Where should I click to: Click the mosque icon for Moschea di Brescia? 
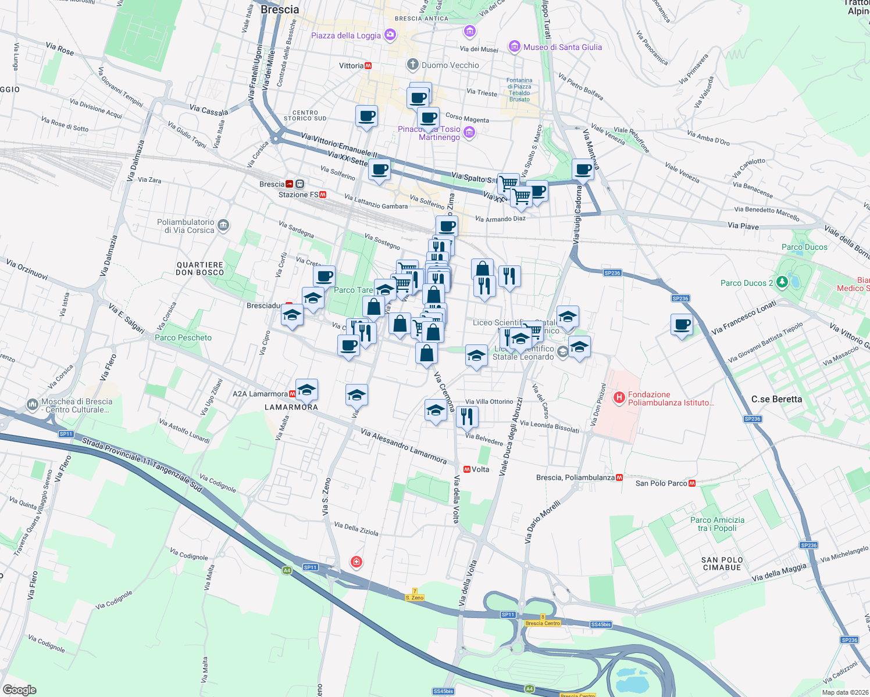click(32, 404)
